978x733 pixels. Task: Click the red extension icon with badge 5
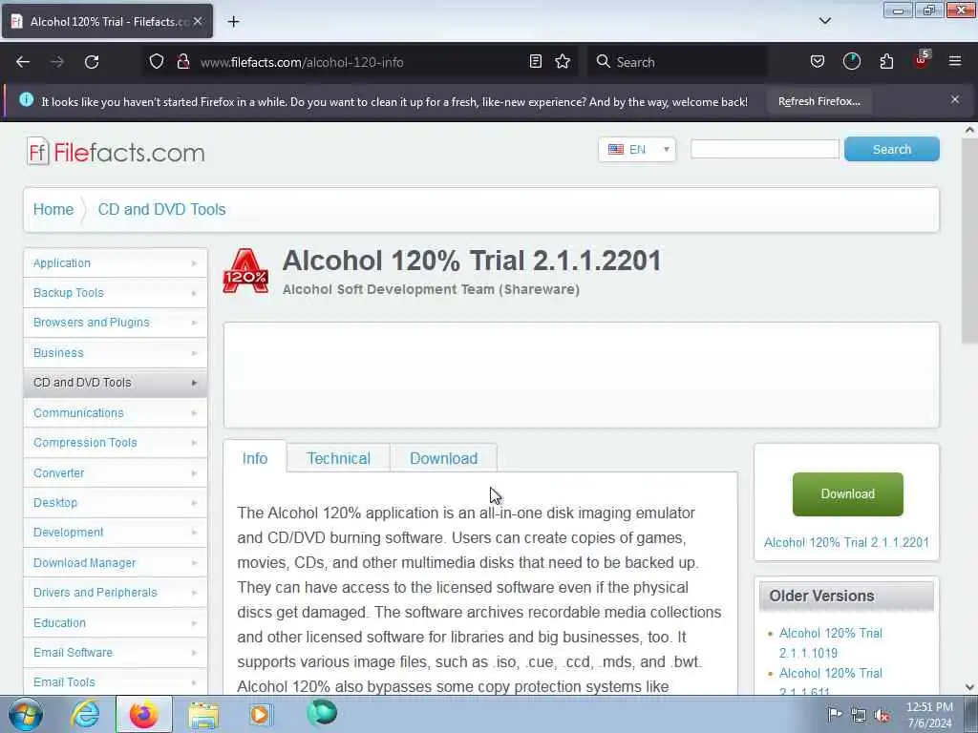tap(922, 60)
